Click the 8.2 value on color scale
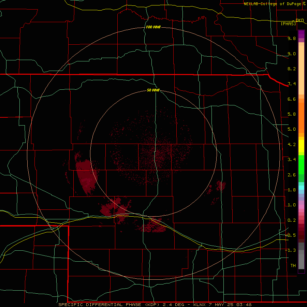This screenshot has height=307, width=307. point(292,69)
